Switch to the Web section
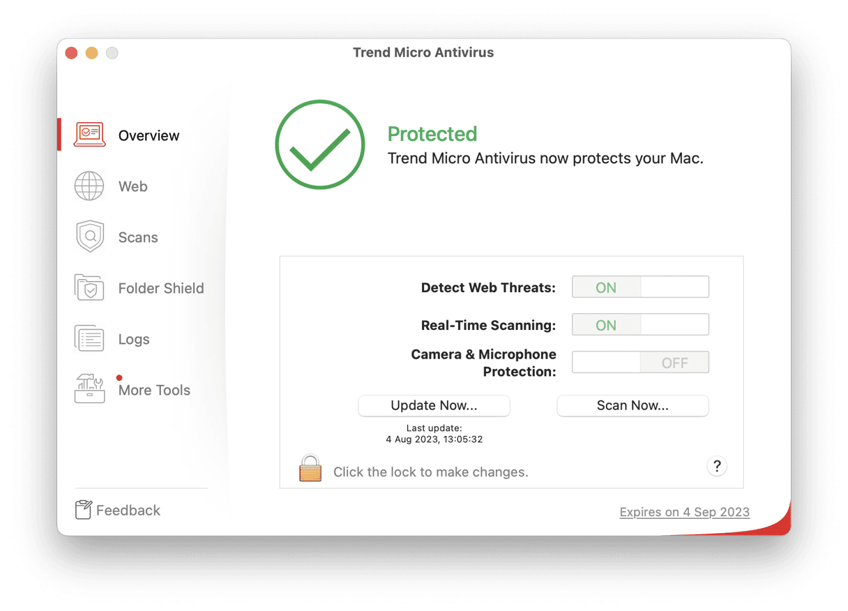Screen dimensions: 848x611 (x=132, y=186)
